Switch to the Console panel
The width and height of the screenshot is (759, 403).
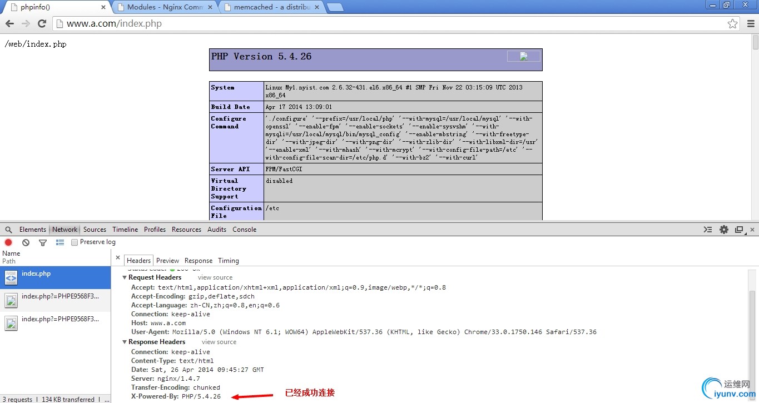click(x=245, y=230)
